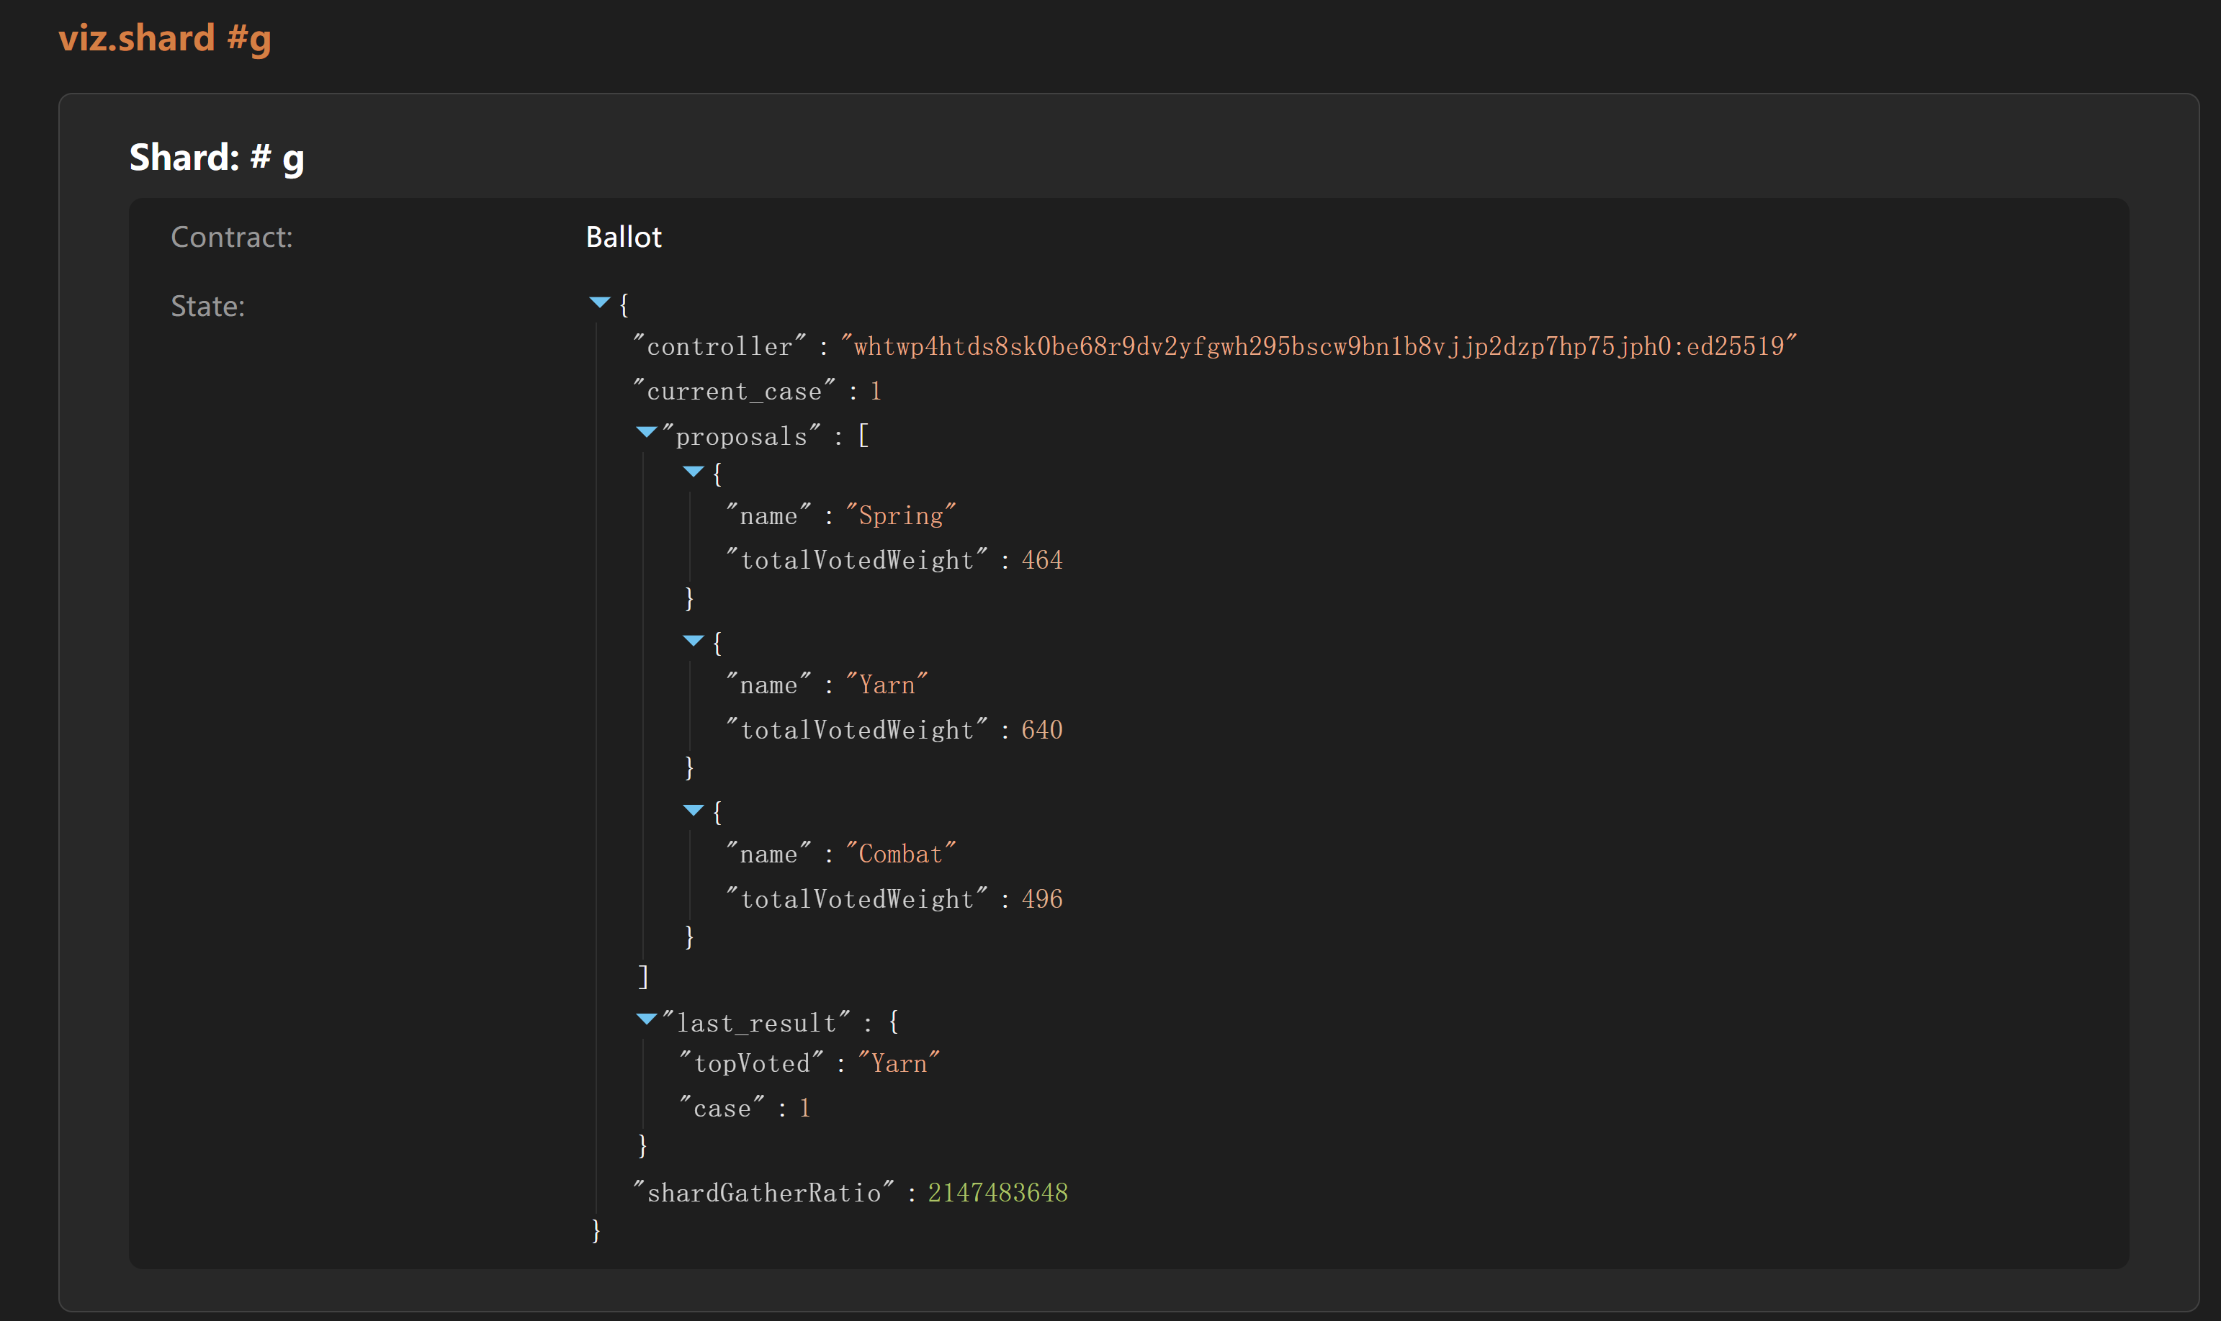Select the "Spring" name value
This screenshot has width=2221, height=1321.
(900, 515)
